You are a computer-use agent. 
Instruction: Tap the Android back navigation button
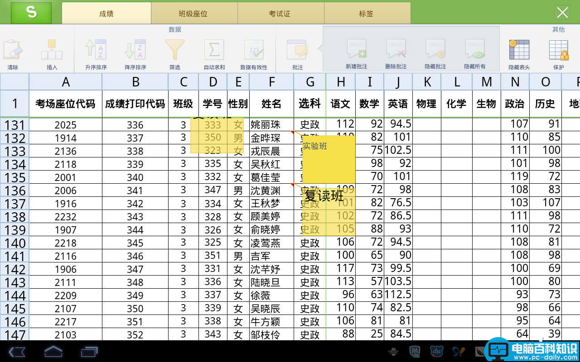[x=17, y=352]
